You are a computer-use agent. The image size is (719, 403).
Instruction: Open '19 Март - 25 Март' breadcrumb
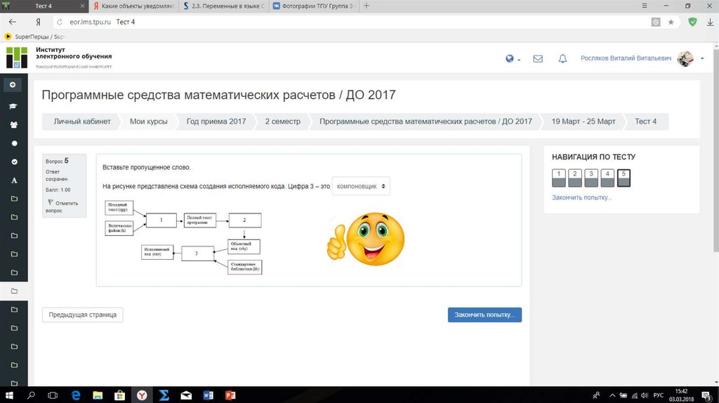coord(583,121)
